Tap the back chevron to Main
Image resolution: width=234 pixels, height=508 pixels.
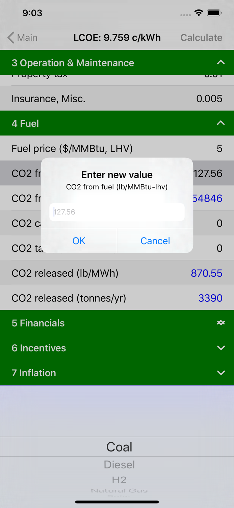click(x=11, y=38)
